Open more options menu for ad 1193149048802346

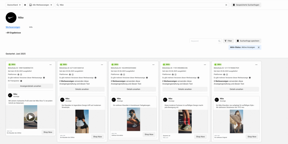(x=205, y=65)
